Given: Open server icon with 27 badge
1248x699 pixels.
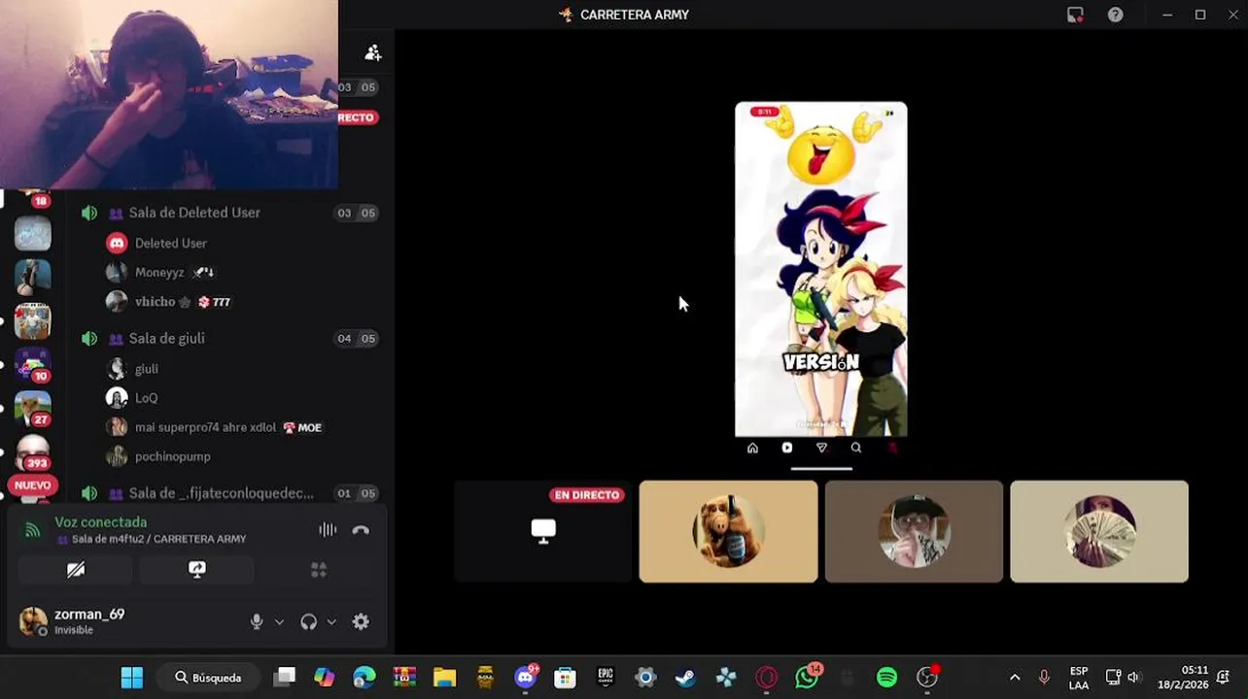Looking at the screenshot, I should click(32, 408).
